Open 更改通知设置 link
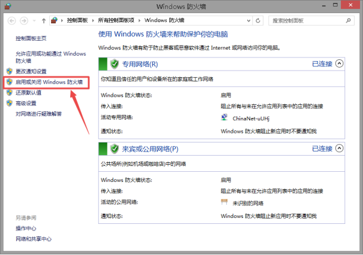Screen dimensions: 363x255 pos(31,71)
